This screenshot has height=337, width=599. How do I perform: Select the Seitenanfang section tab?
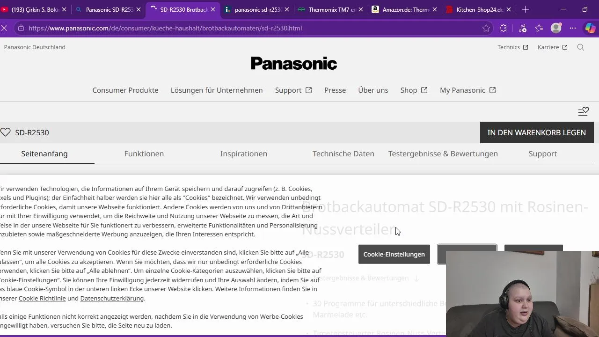click(44, 154)
